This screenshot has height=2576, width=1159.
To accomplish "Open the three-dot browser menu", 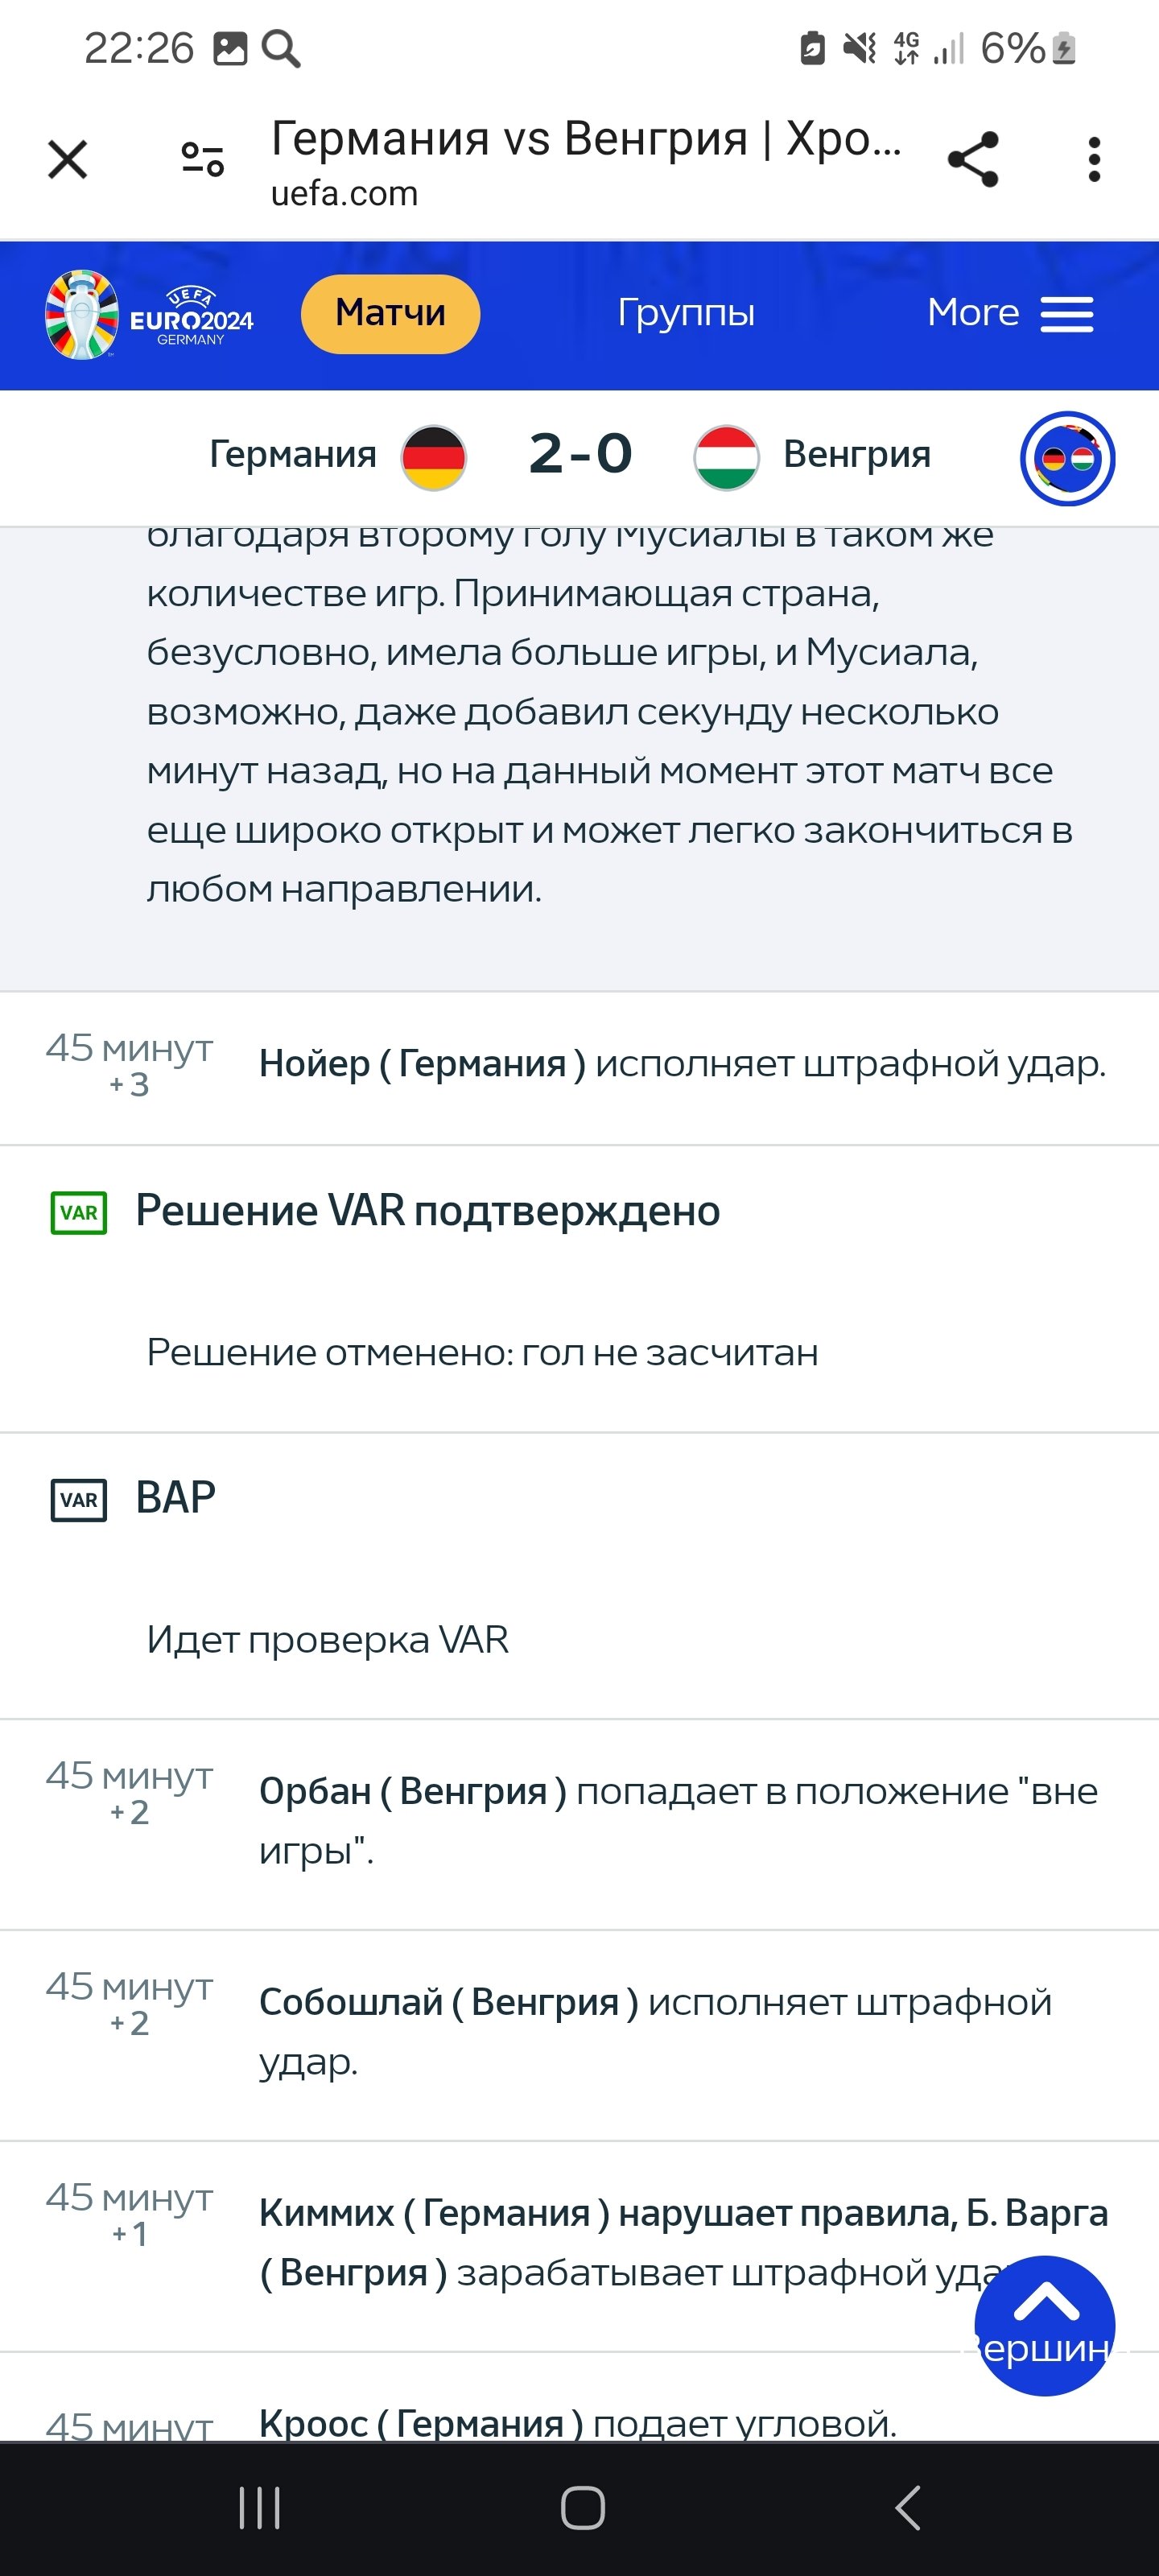I will (1094, 160).
